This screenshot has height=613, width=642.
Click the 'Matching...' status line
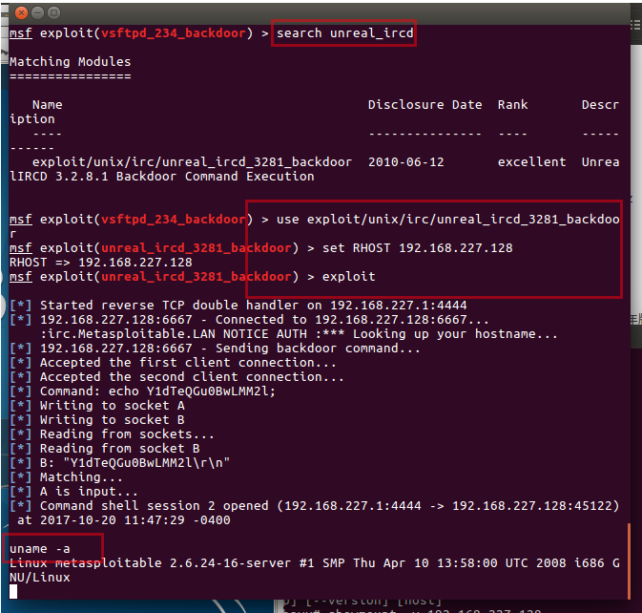pyautogui.click(x=66, y=477)
